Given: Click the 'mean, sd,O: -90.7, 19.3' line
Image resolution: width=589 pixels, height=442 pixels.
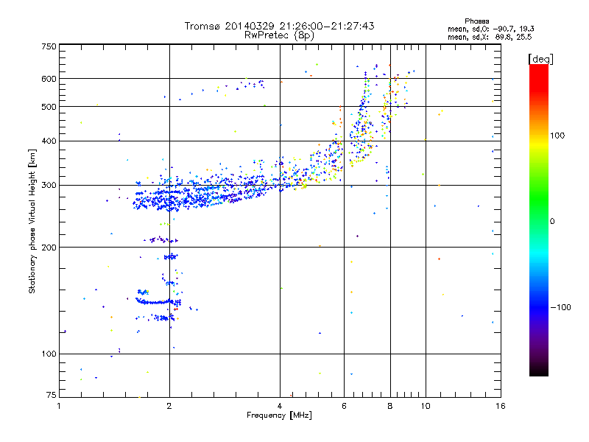Looking at the screenshot, I should 491,29.
